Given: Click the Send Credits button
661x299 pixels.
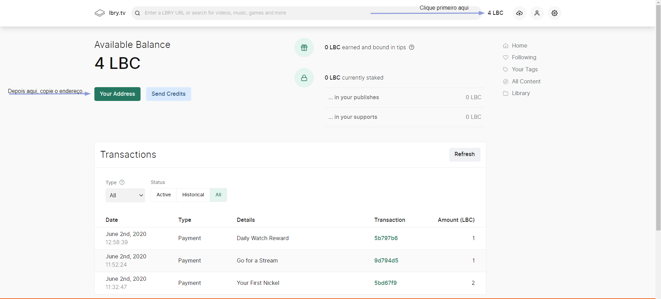Looking at the screenshot, I should point(168,94).
